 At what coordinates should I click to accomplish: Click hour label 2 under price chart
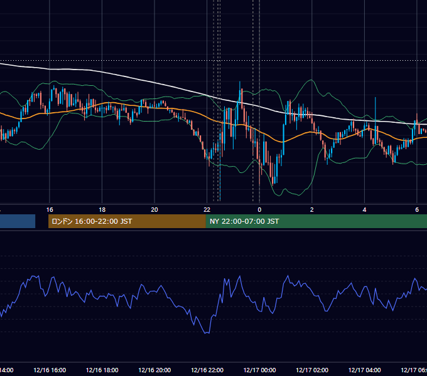(312, 210)
